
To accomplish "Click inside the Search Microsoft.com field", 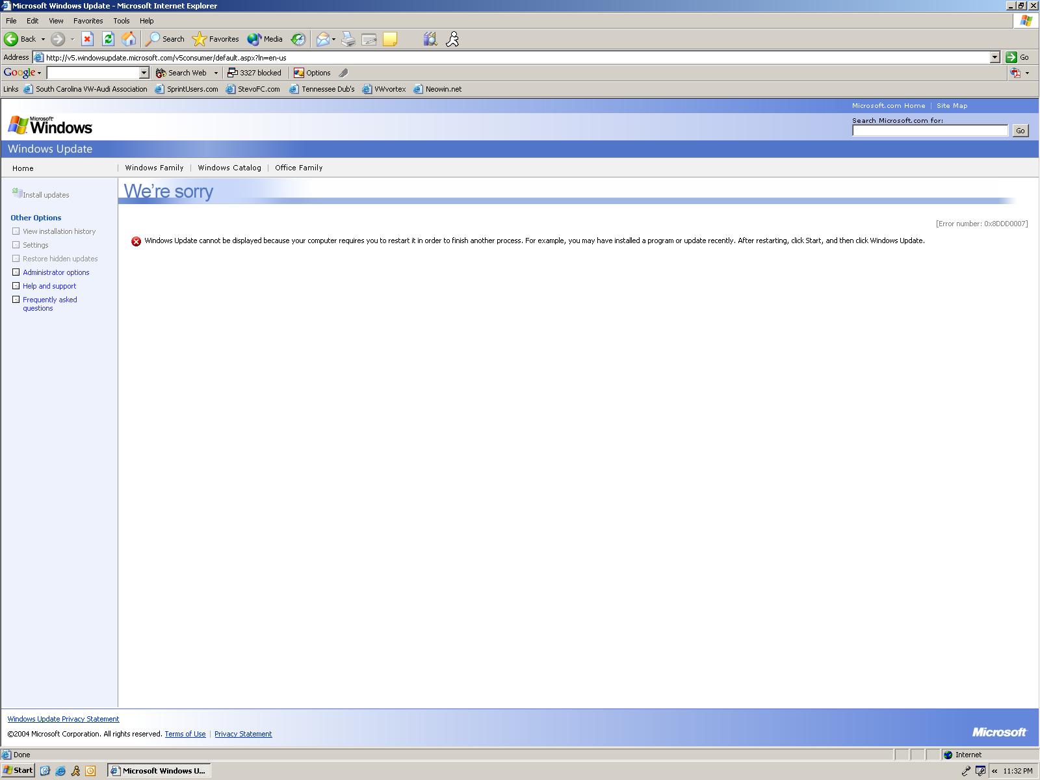I will pyautogui.click(x=929, y=130).
